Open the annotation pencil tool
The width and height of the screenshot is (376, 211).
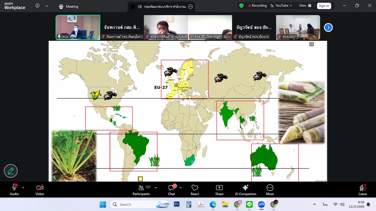[x=11, y=171]
